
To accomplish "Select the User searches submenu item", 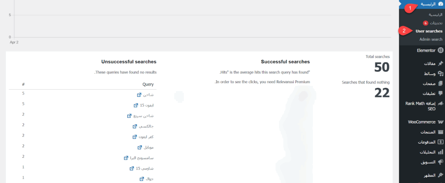I will pyautogui.click(x=429, y=31).
